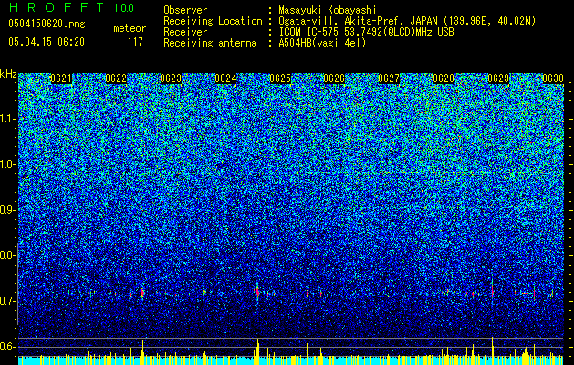Click the 0624 time marker
This screenshot has height=365, width=574.
click(x=225, y=78)
